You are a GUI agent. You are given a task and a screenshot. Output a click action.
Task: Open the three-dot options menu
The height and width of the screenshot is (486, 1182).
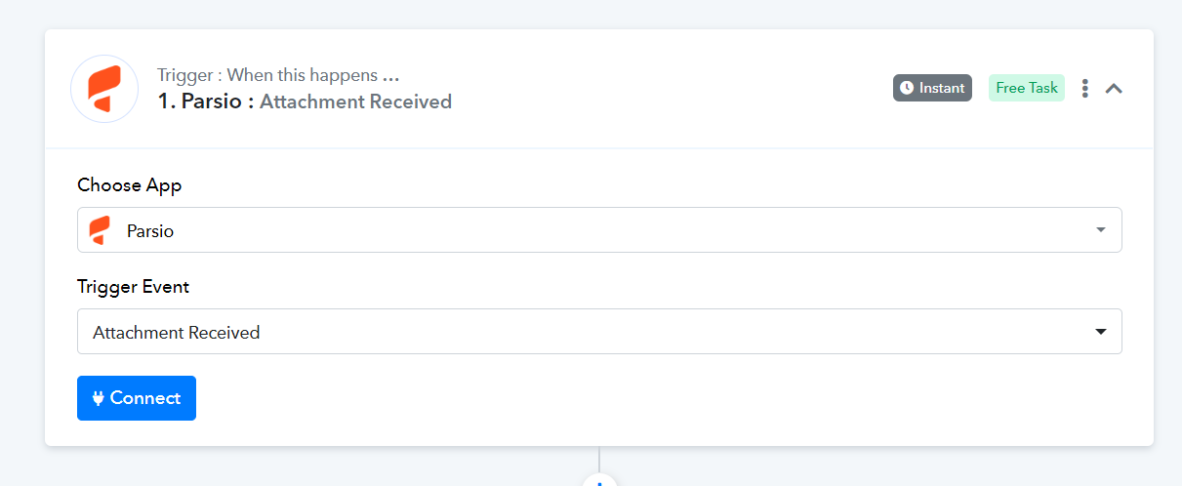(1084, 88)
